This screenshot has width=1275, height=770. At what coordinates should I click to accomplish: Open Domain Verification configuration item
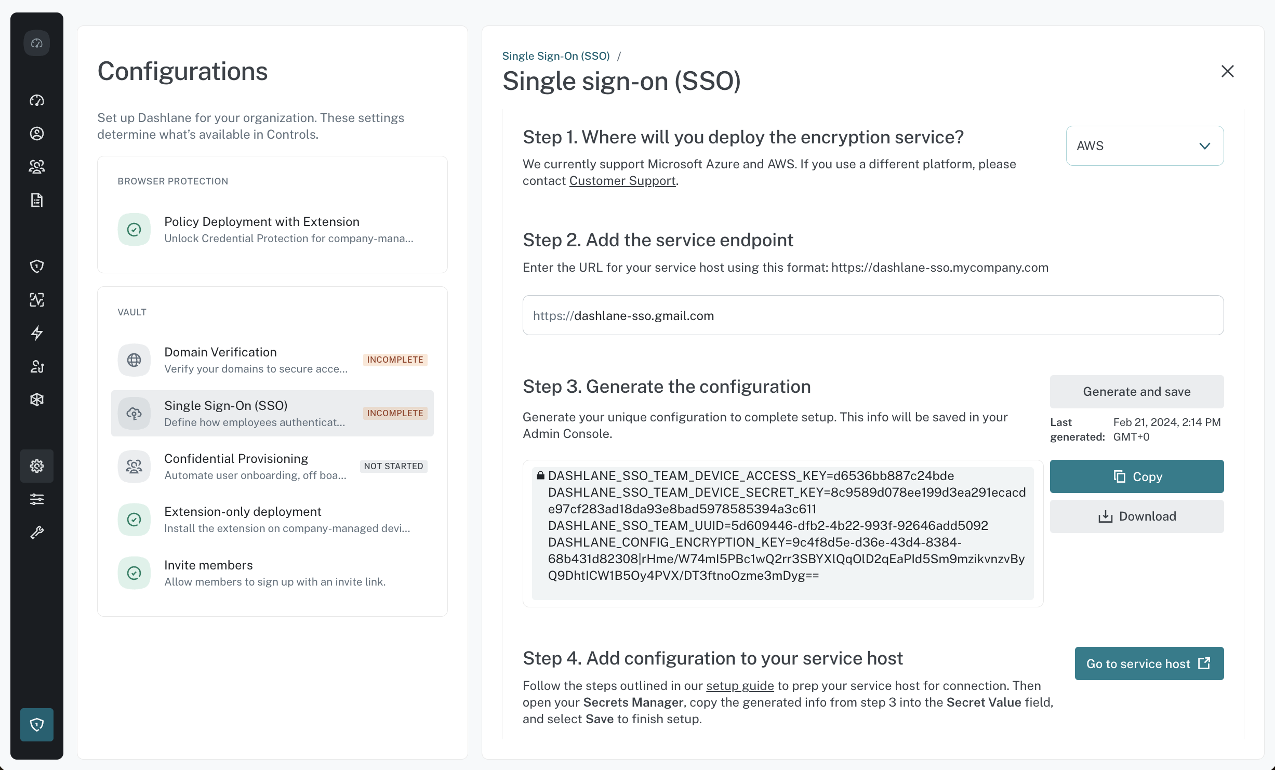tap(272, 360)
